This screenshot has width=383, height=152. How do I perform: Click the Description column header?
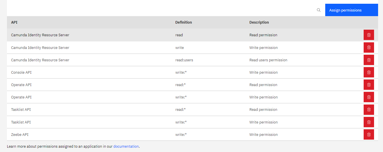tap(259, 22)
